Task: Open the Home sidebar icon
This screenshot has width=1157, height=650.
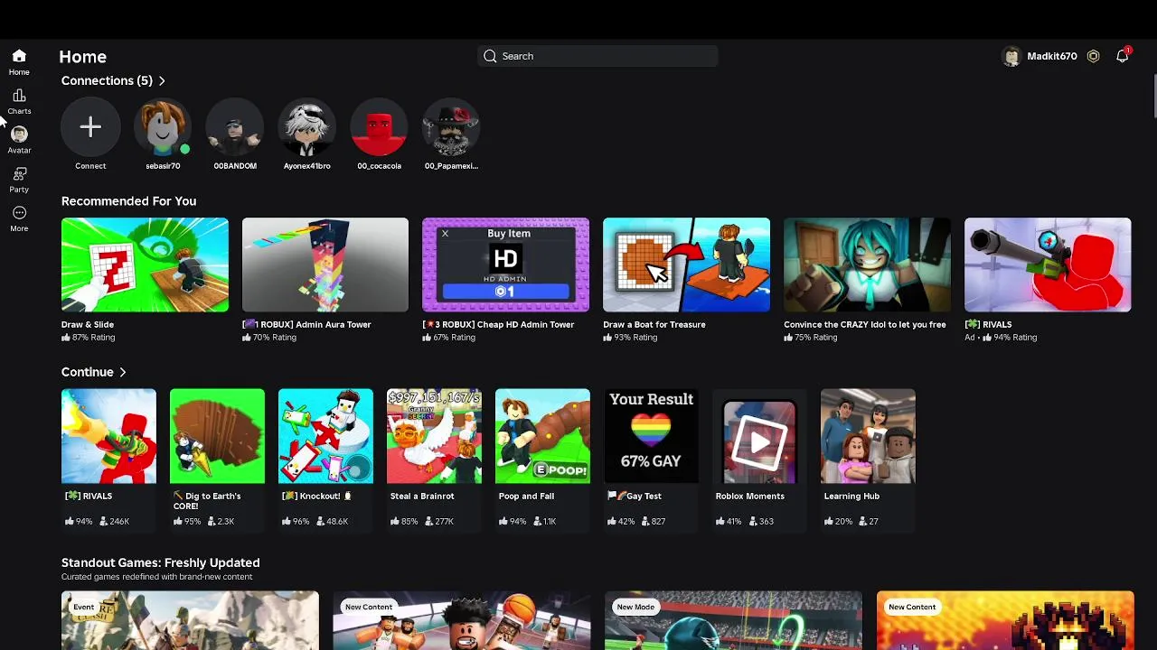Action: click(19, 56)
